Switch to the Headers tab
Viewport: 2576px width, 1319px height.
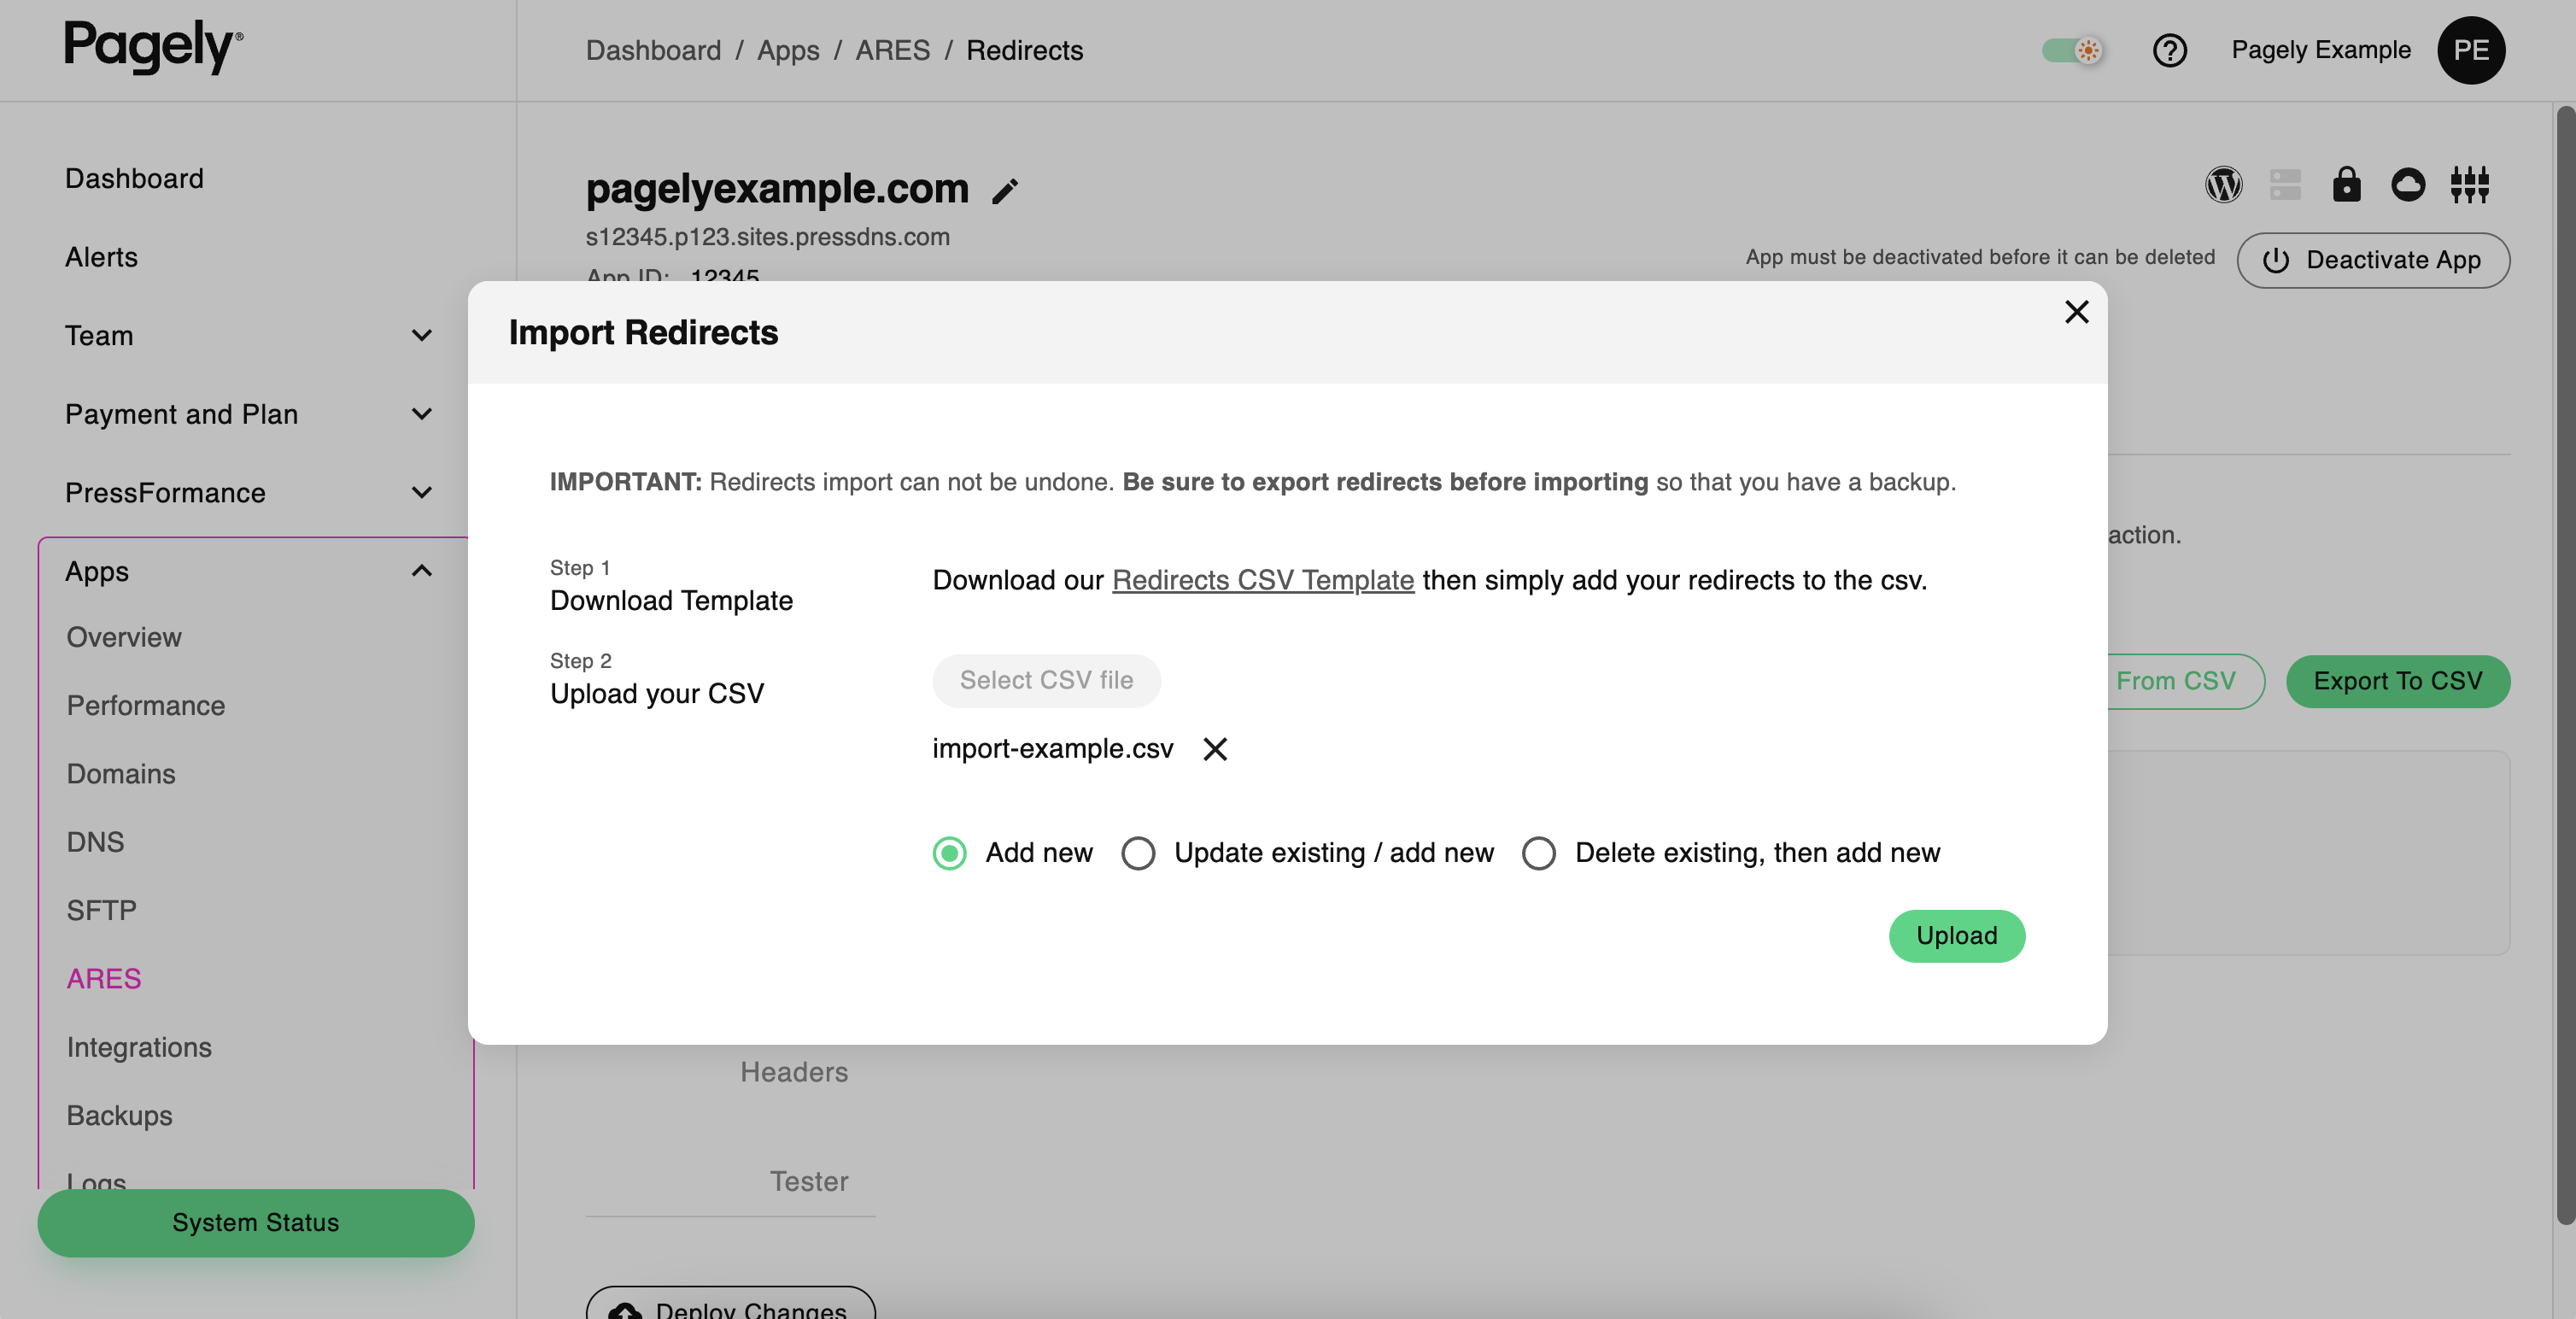coord(794,1072)
